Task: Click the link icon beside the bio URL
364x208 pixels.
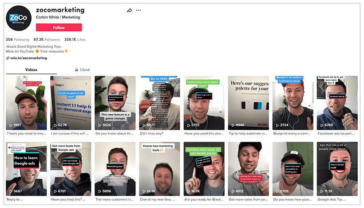Action: 8,58
